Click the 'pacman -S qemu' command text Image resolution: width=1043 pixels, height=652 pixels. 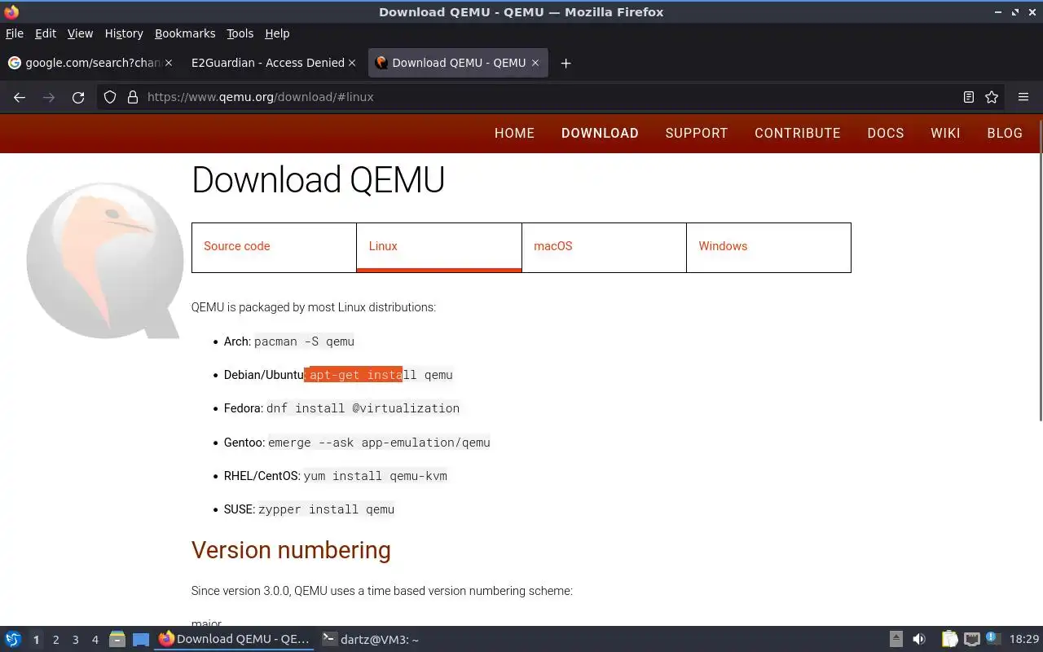point(304,341)
